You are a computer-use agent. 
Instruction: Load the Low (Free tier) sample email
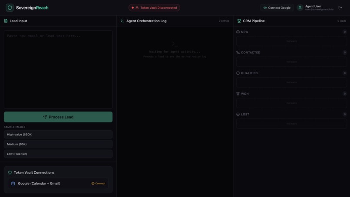58,154
